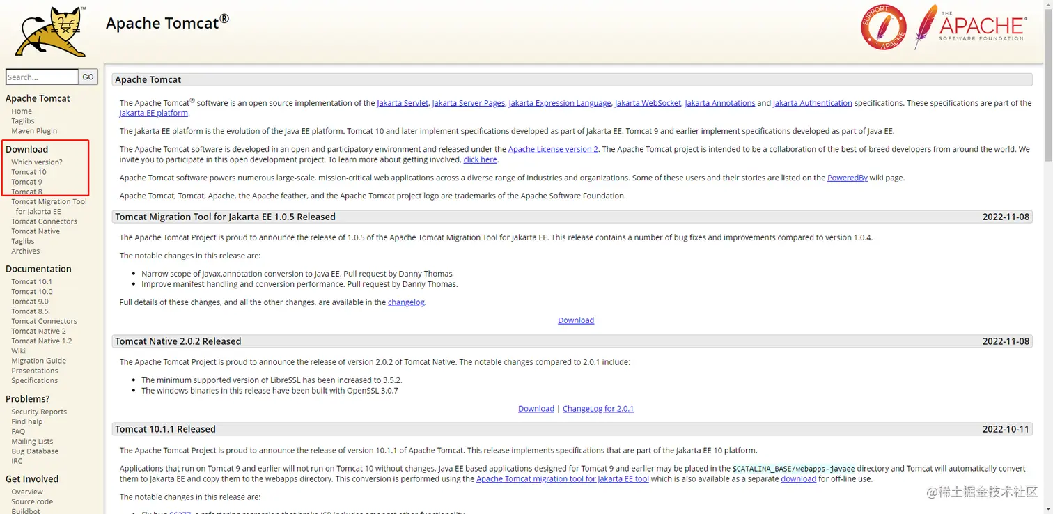
Task: Open Tomcat 8.5 documentation
Action: [30, 311]
